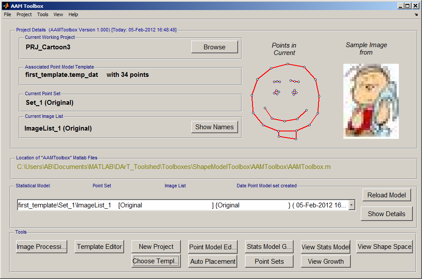Click Browse to choose working project
Screen dimensions: 422x279
(214, 47)
